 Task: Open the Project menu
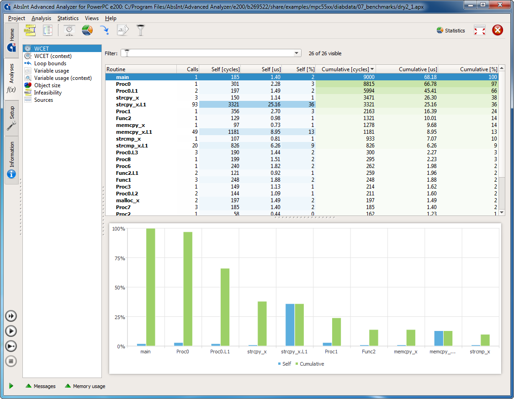pyautogui.click(x=16, y=18)
